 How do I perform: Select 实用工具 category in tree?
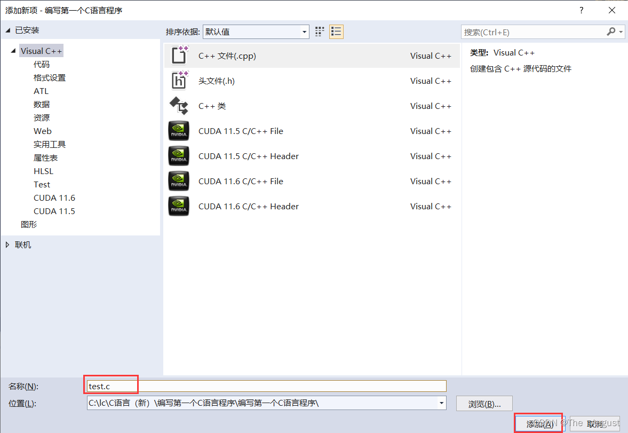(x=50, y=144)
